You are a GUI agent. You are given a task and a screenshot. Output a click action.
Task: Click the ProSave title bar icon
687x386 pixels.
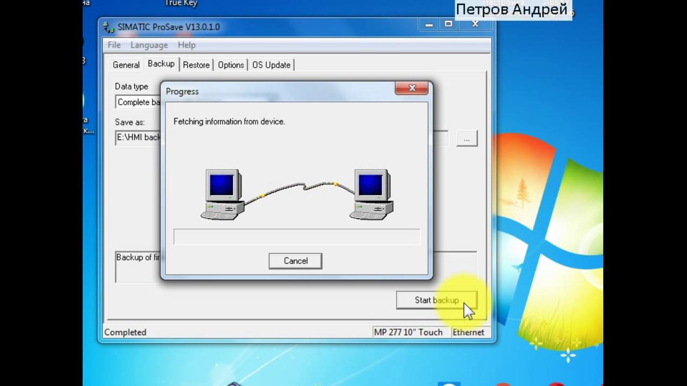tap(108, 27)
